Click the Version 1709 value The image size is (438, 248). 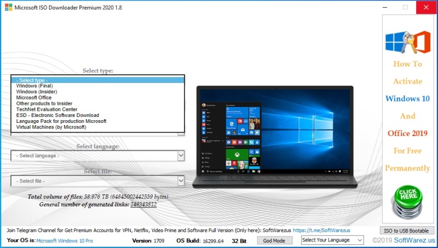pyautogui.click(x=159, y=241)
